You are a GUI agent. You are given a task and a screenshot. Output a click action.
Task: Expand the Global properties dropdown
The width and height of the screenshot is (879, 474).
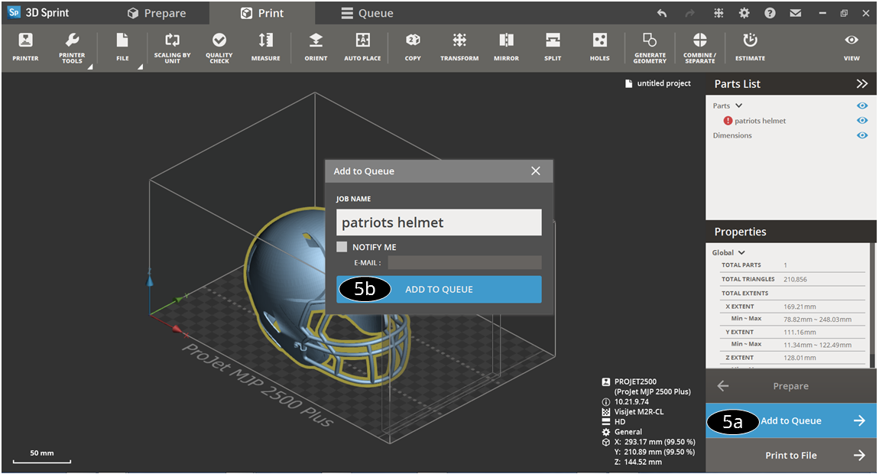(x=741, y=253)
